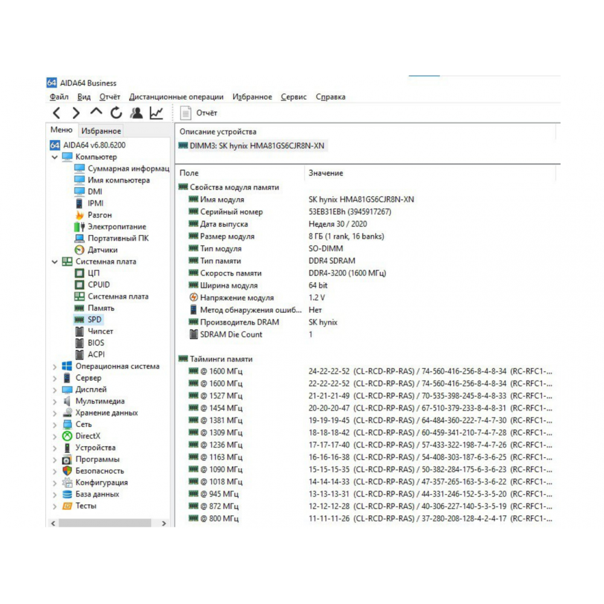The height and width of the screenshot is (604, 604).
Task: Open the ACPI chip icon
Action: tap(79, 355)
